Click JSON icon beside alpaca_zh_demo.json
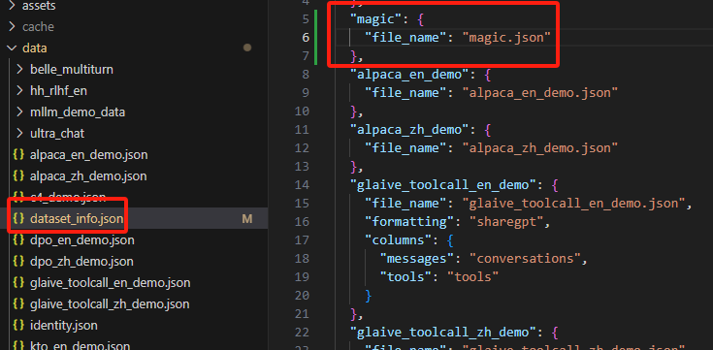Viewport: 713px width, 350px height. (x=18, y=176)
